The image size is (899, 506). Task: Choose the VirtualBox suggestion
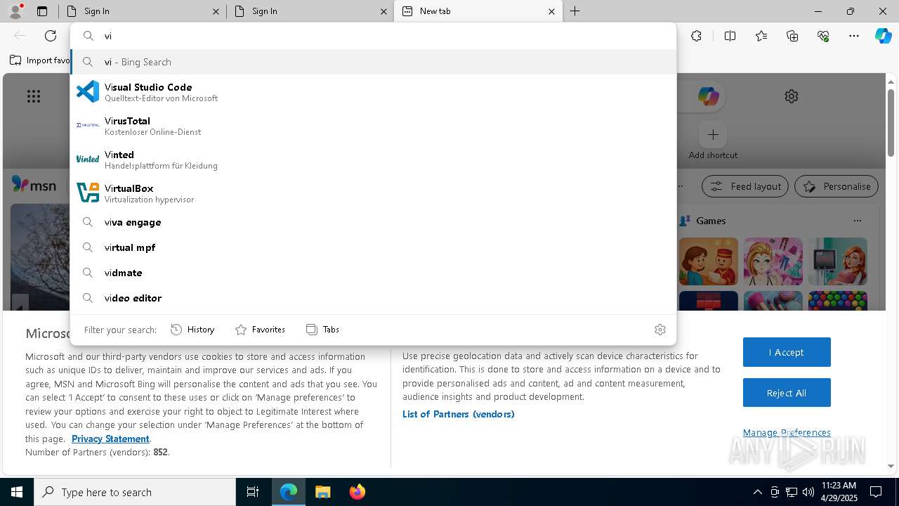point(373,193)
